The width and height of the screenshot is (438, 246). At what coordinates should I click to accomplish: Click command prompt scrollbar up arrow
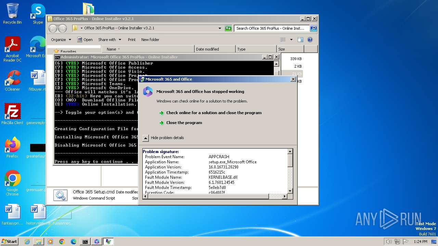[x=276, y=64]
